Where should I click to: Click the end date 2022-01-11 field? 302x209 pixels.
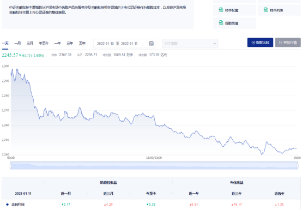coord(129,44)
